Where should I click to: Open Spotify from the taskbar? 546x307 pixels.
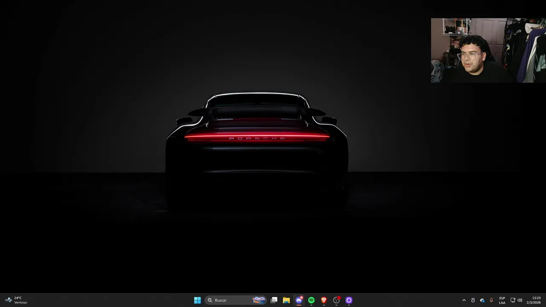coord(311,300)
